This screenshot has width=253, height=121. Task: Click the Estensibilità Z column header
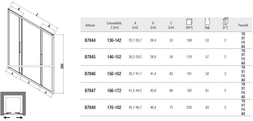(x=114, y=25)
